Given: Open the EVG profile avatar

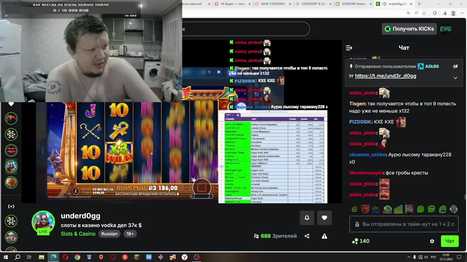Looking at the screenshot, I should [x=445, y=29].
